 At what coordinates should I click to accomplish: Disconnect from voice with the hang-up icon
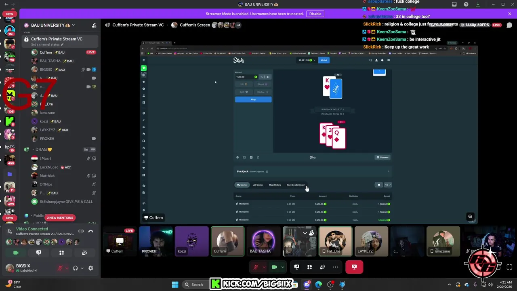pyautogui.click(x=91, y=231)
